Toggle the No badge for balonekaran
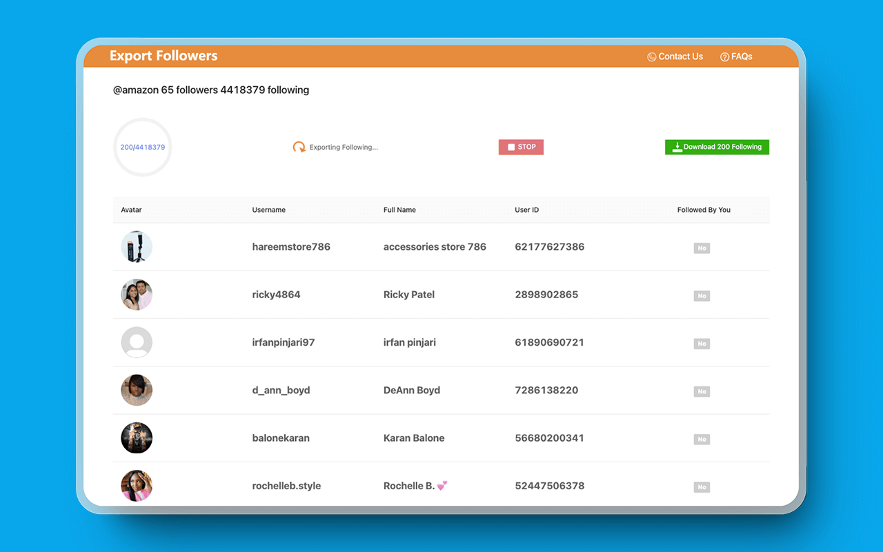 [x=702, y=439]
